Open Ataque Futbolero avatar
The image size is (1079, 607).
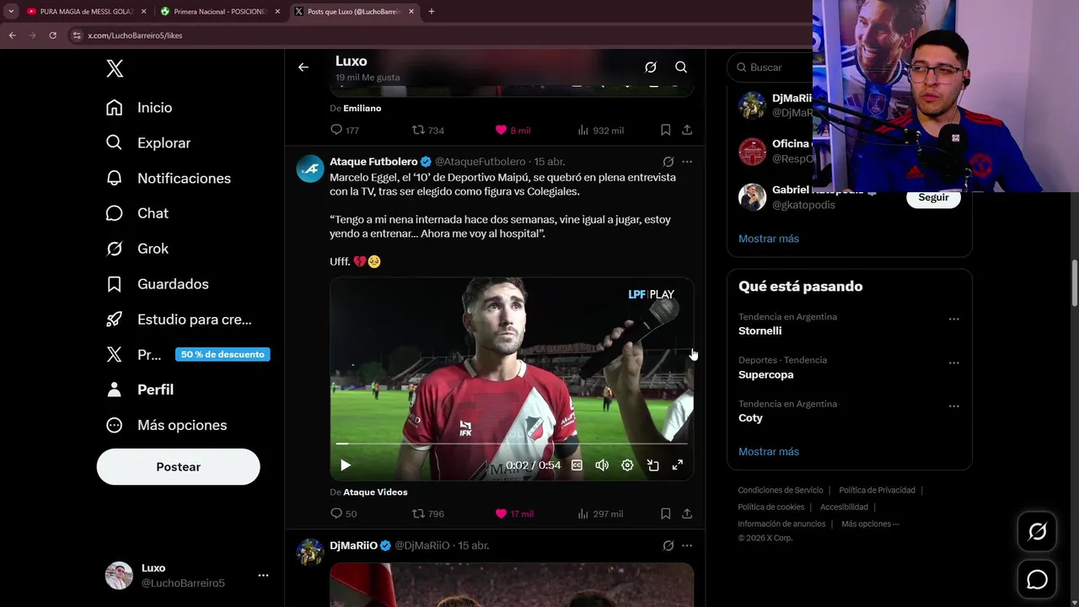pos(310,169)
